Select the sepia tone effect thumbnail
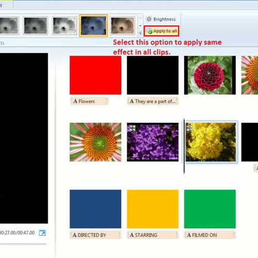This screenshot has width=258, height=258. [x=122, y=26]
